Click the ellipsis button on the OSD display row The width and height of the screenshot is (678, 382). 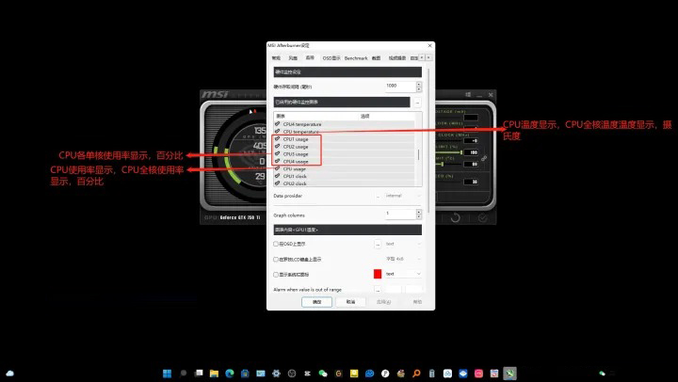tap(378, 244)
